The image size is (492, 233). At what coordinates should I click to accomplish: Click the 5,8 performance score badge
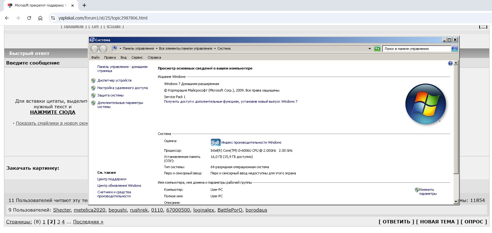(x=215, y=142)
